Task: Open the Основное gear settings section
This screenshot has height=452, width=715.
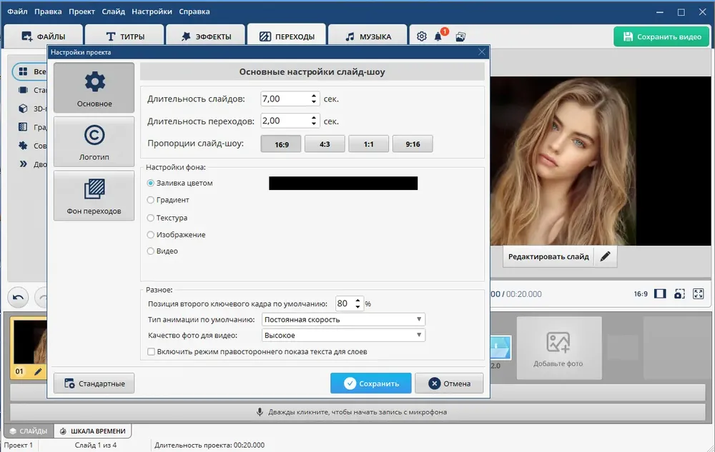Action: (94, 87)
